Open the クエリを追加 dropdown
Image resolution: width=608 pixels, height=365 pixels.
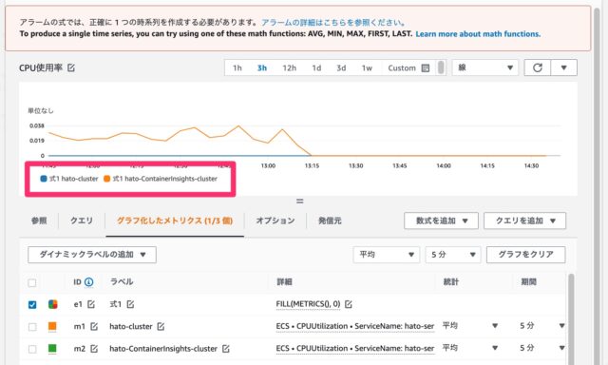[x=524, y=221]
